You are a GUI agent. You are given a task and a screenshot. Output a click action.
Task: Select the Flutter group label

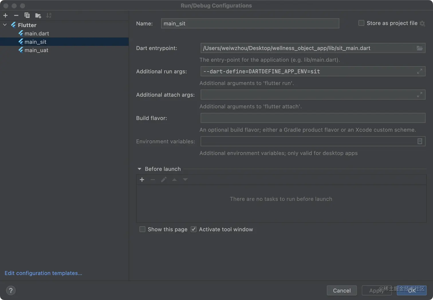(x=27, y=25)
